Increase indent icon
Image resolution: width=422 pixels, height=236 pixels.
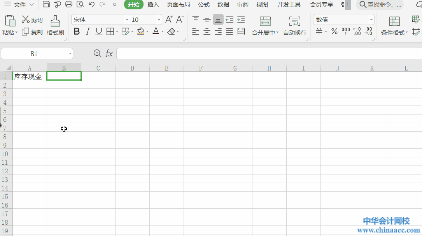tap(241, 19)
